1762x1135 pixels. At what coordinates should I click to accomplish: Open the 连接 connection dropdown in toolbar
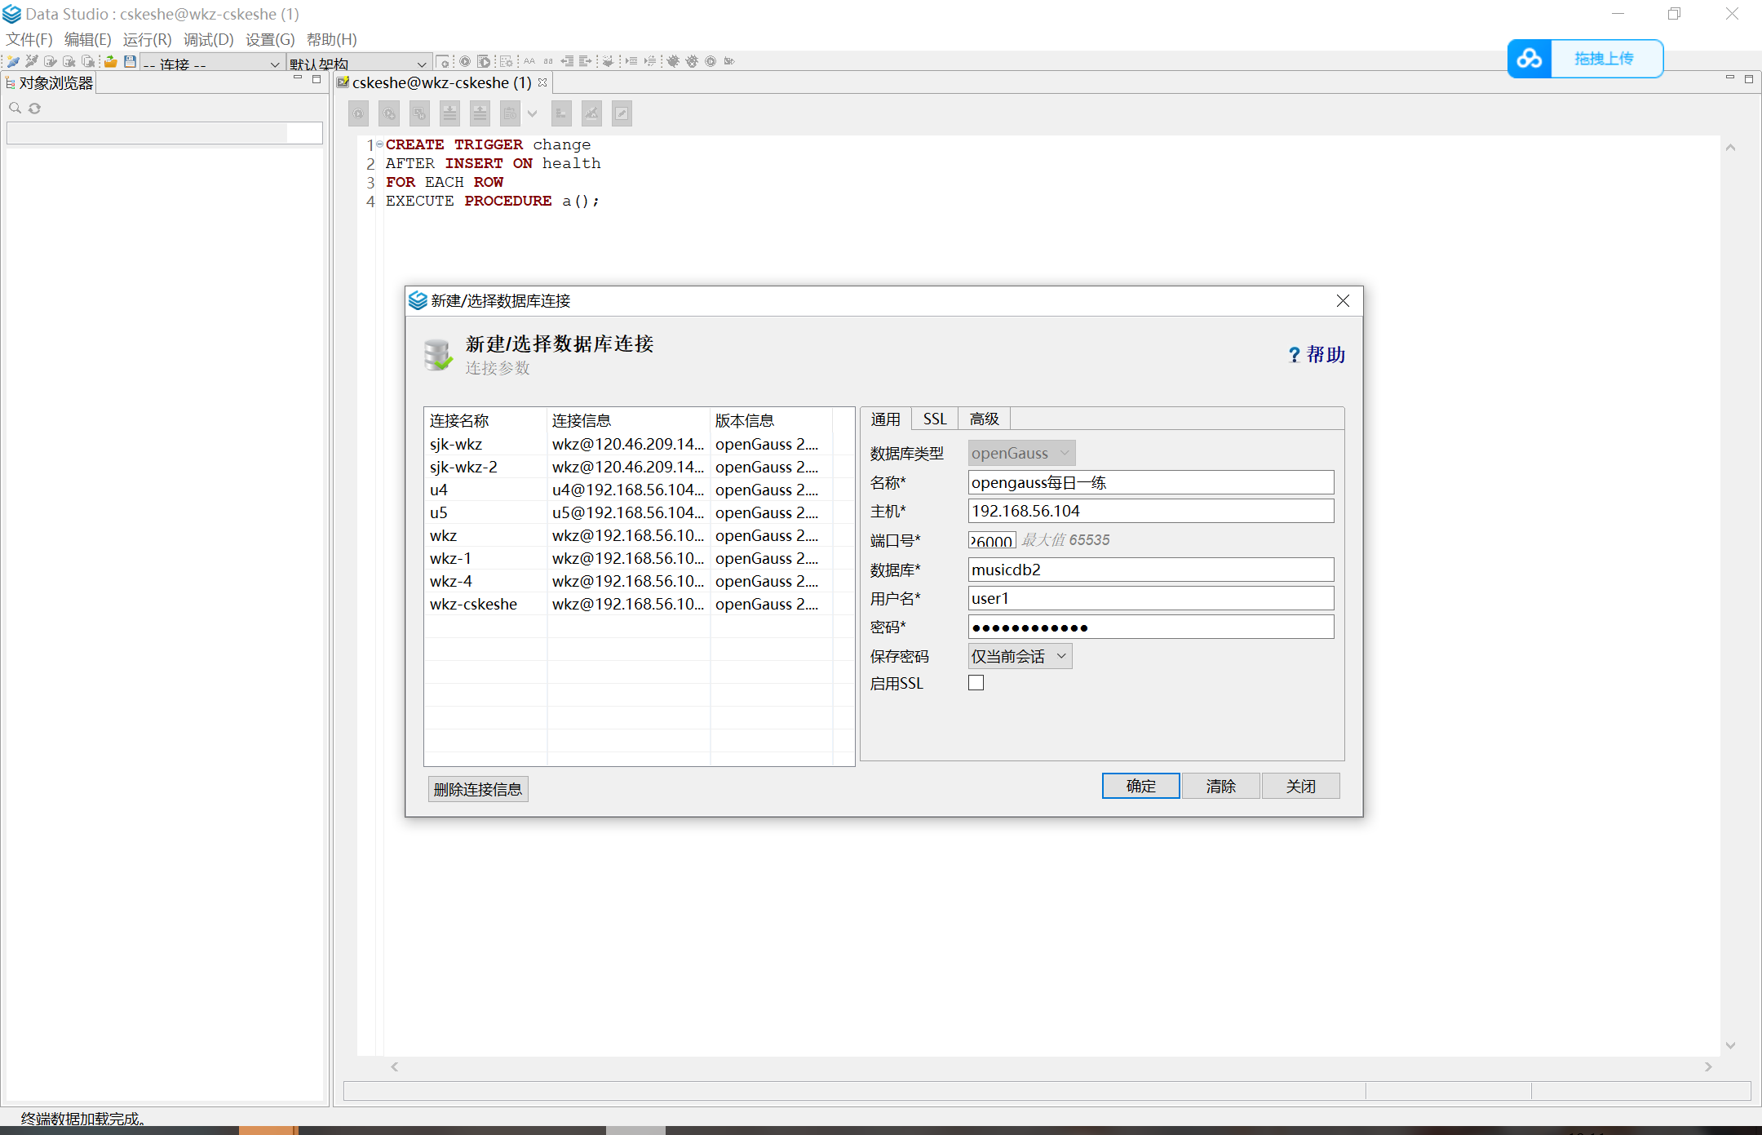[x=274, y=64]
